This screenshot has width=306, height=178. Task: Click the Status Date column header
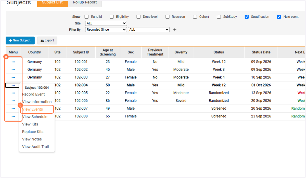(x=261, y=52)
